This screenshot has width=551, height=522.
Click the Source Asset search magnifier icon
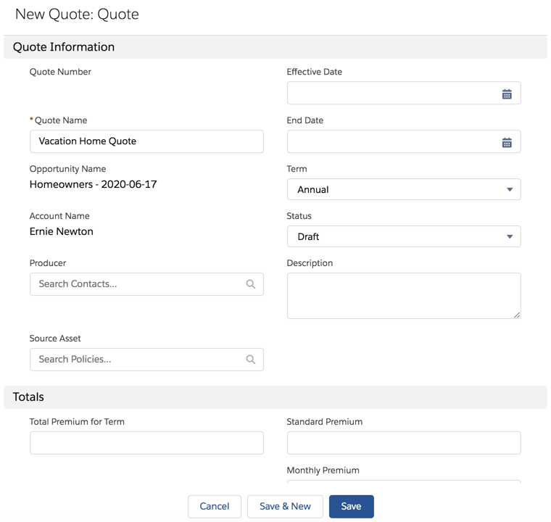click(251, 360)
